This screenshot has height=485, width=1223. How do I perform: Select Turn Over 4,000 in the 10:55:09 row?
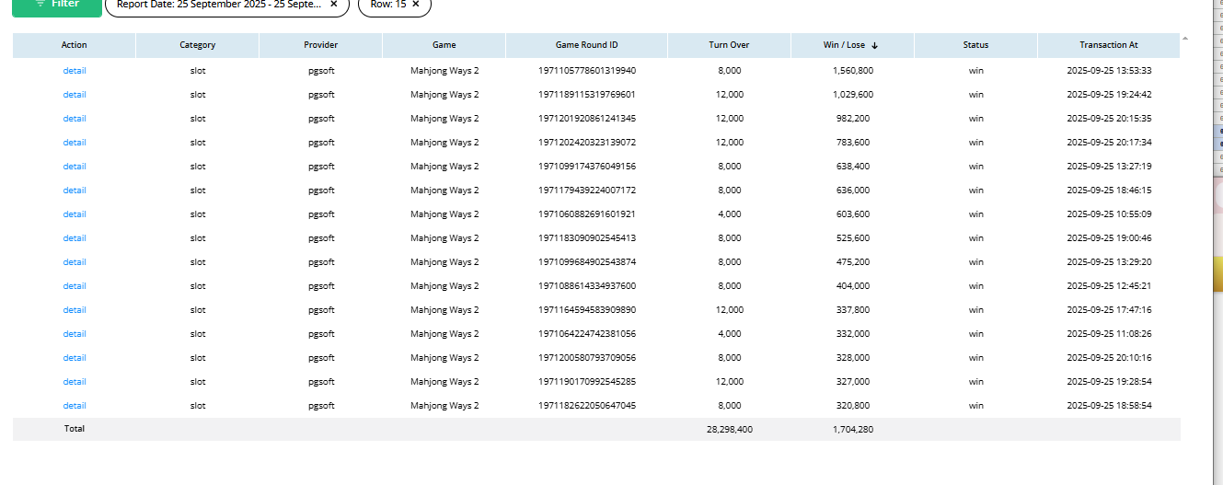730,214
